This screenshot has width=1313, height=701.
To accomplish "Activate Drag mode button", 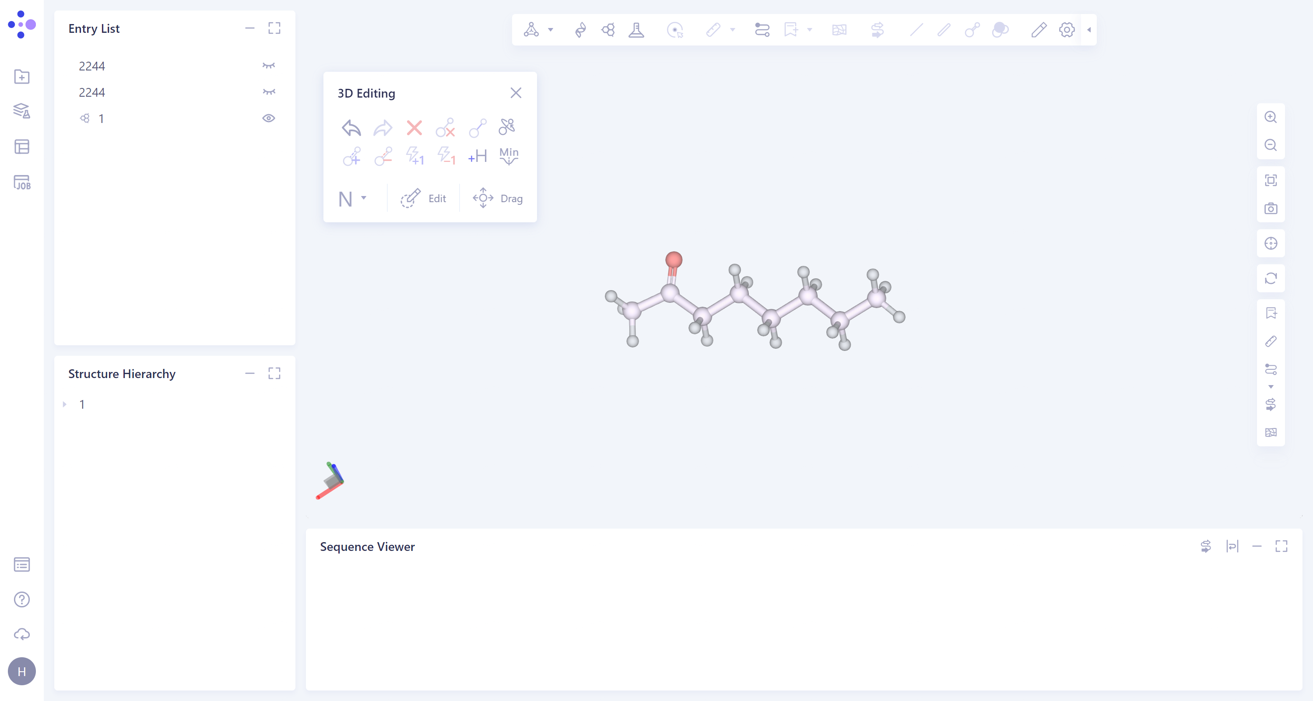I will tap(498, 198).
